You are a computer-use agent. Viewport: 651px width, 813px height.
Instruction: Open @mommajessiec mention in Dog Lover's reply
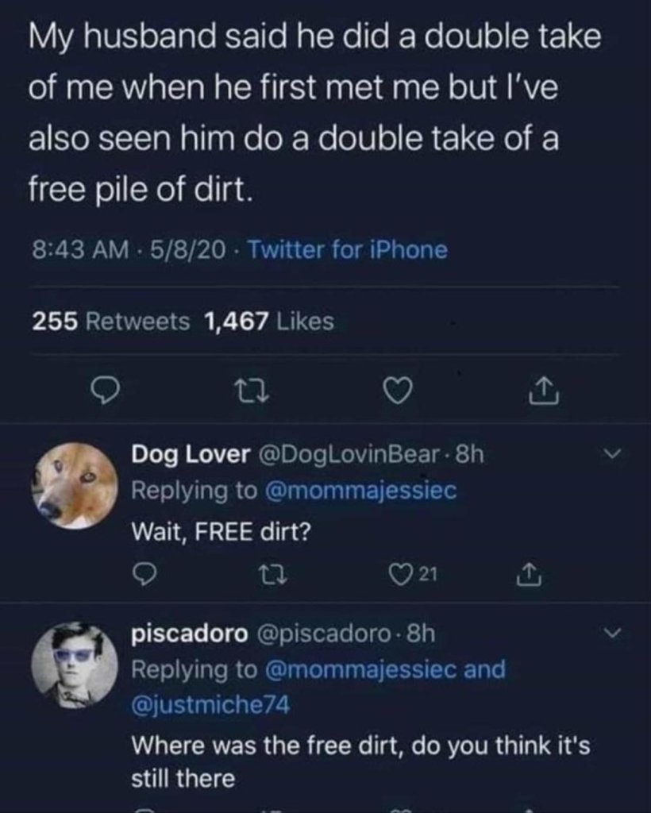[360, 491]
